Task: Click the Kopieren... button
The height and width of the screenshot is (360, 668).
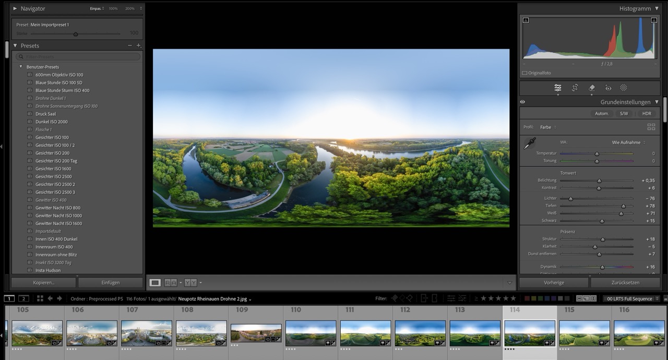Action: 44,282
